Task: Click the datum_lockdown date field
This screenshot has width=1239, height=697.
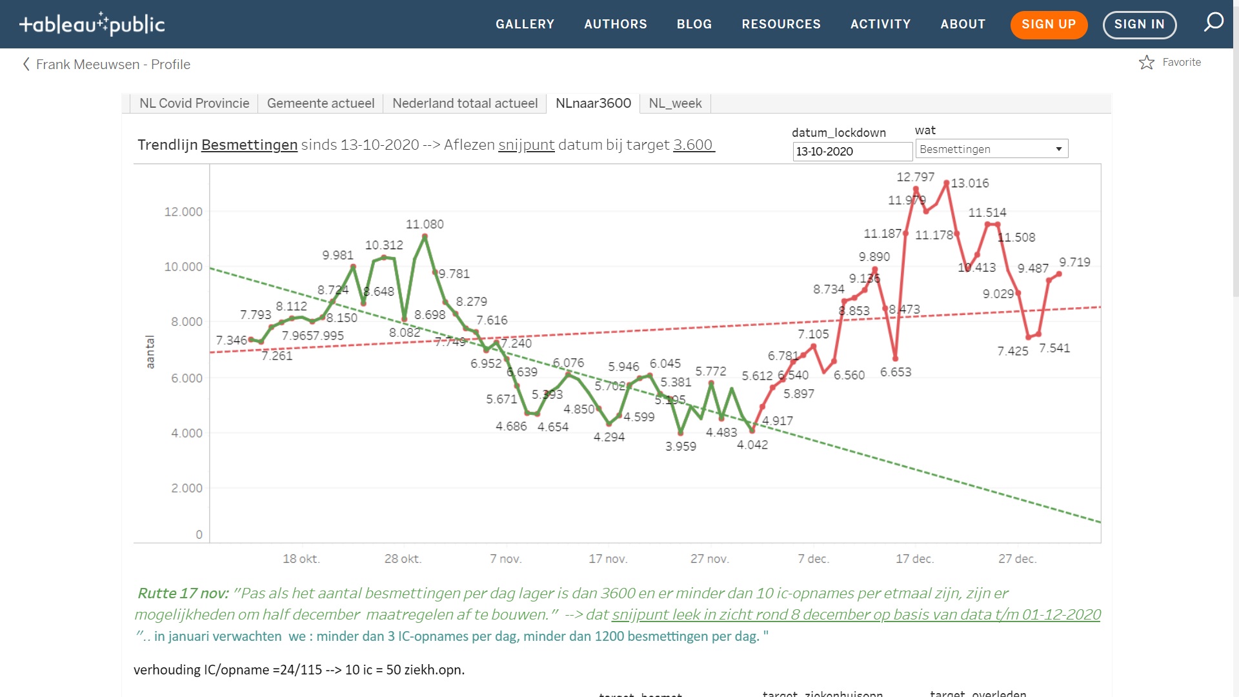Action: point(852,152)
